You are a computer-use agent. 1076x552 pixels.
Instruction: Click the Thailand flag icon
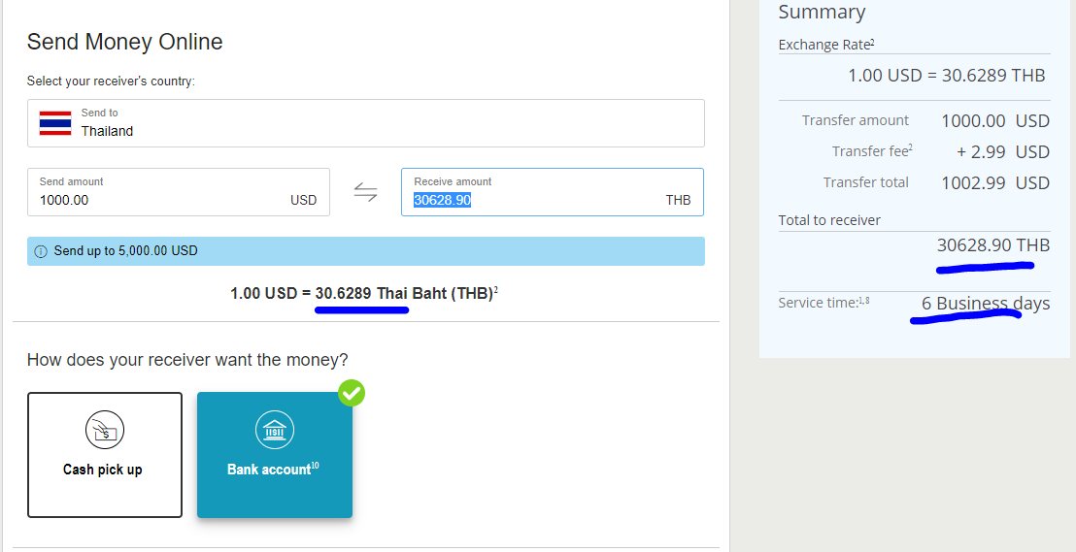coord(54,123)
